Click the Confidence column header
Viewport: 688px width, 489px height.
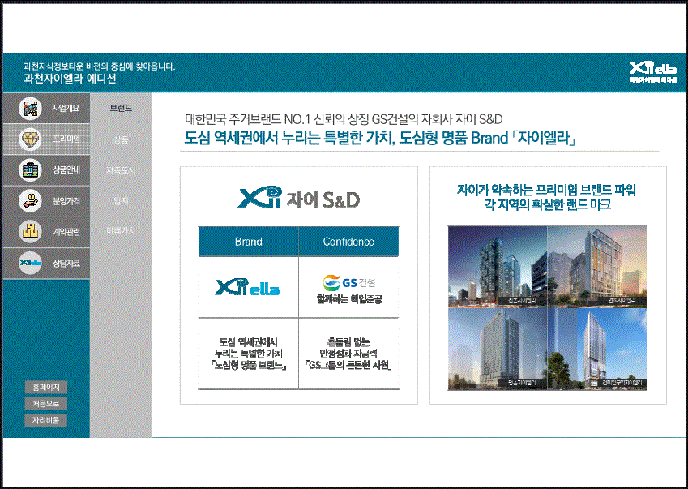click(x=348, y=242)
